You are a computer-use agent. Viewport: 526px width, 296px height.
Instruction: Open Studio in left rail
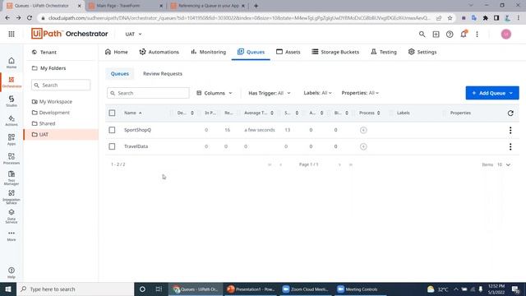point(12,101)
